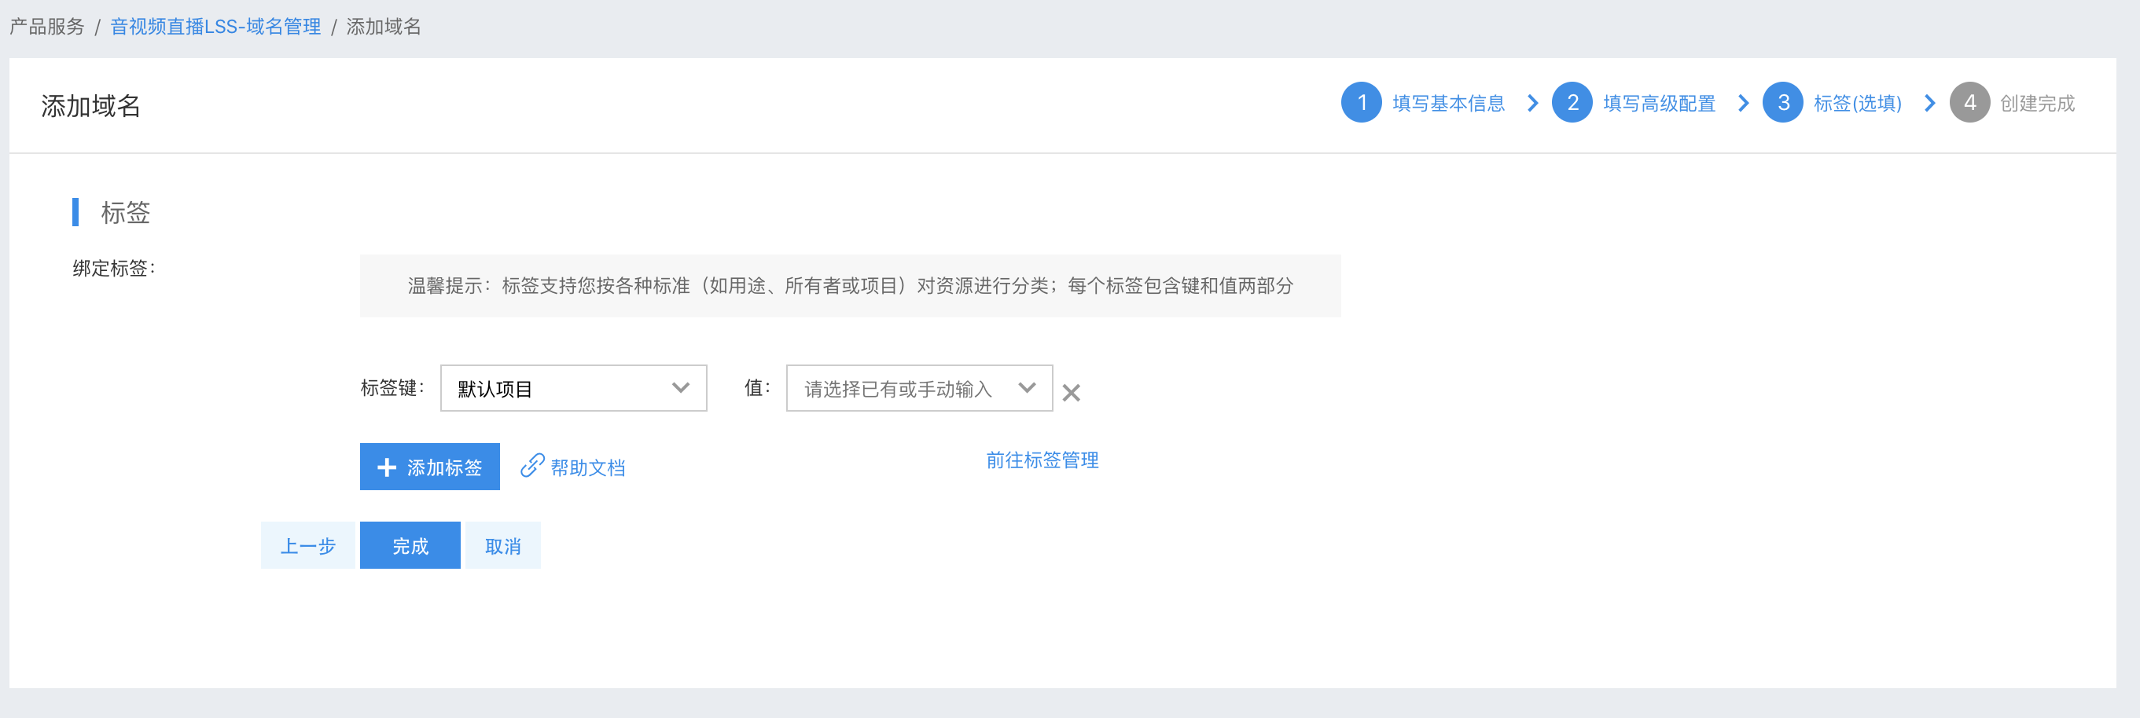Click 产品服务 in the breadcrumb
This screenshot has height=718, width=2140.
(x=47, y=27)
